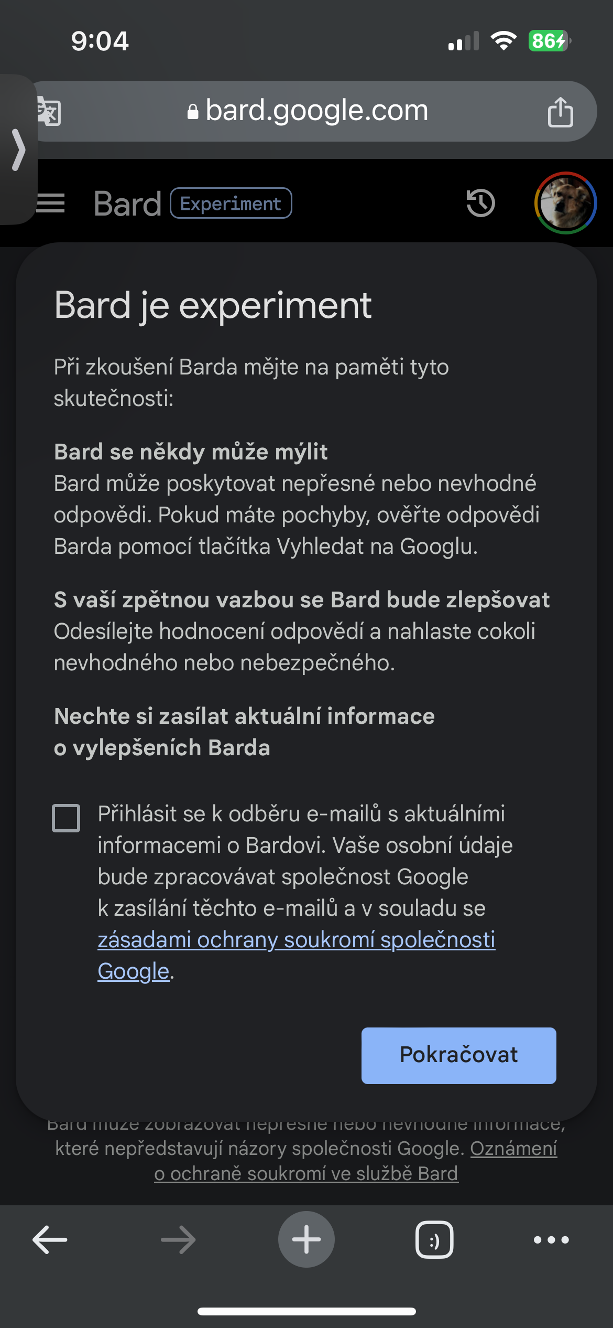This screenshot has width=613, height=1328.
Task: Tap the share icon in address bar
Action: [x=560, y=112]
